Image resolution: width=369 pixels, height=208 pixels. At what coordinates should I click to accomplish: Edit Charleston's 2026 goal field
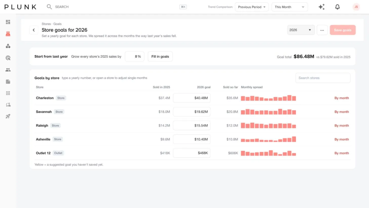point(192,98)
